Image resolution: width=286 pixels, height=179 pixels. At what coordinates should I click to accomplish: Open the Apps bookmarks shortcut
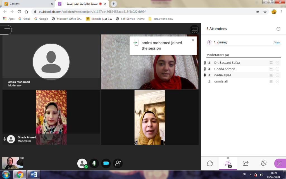9,19
